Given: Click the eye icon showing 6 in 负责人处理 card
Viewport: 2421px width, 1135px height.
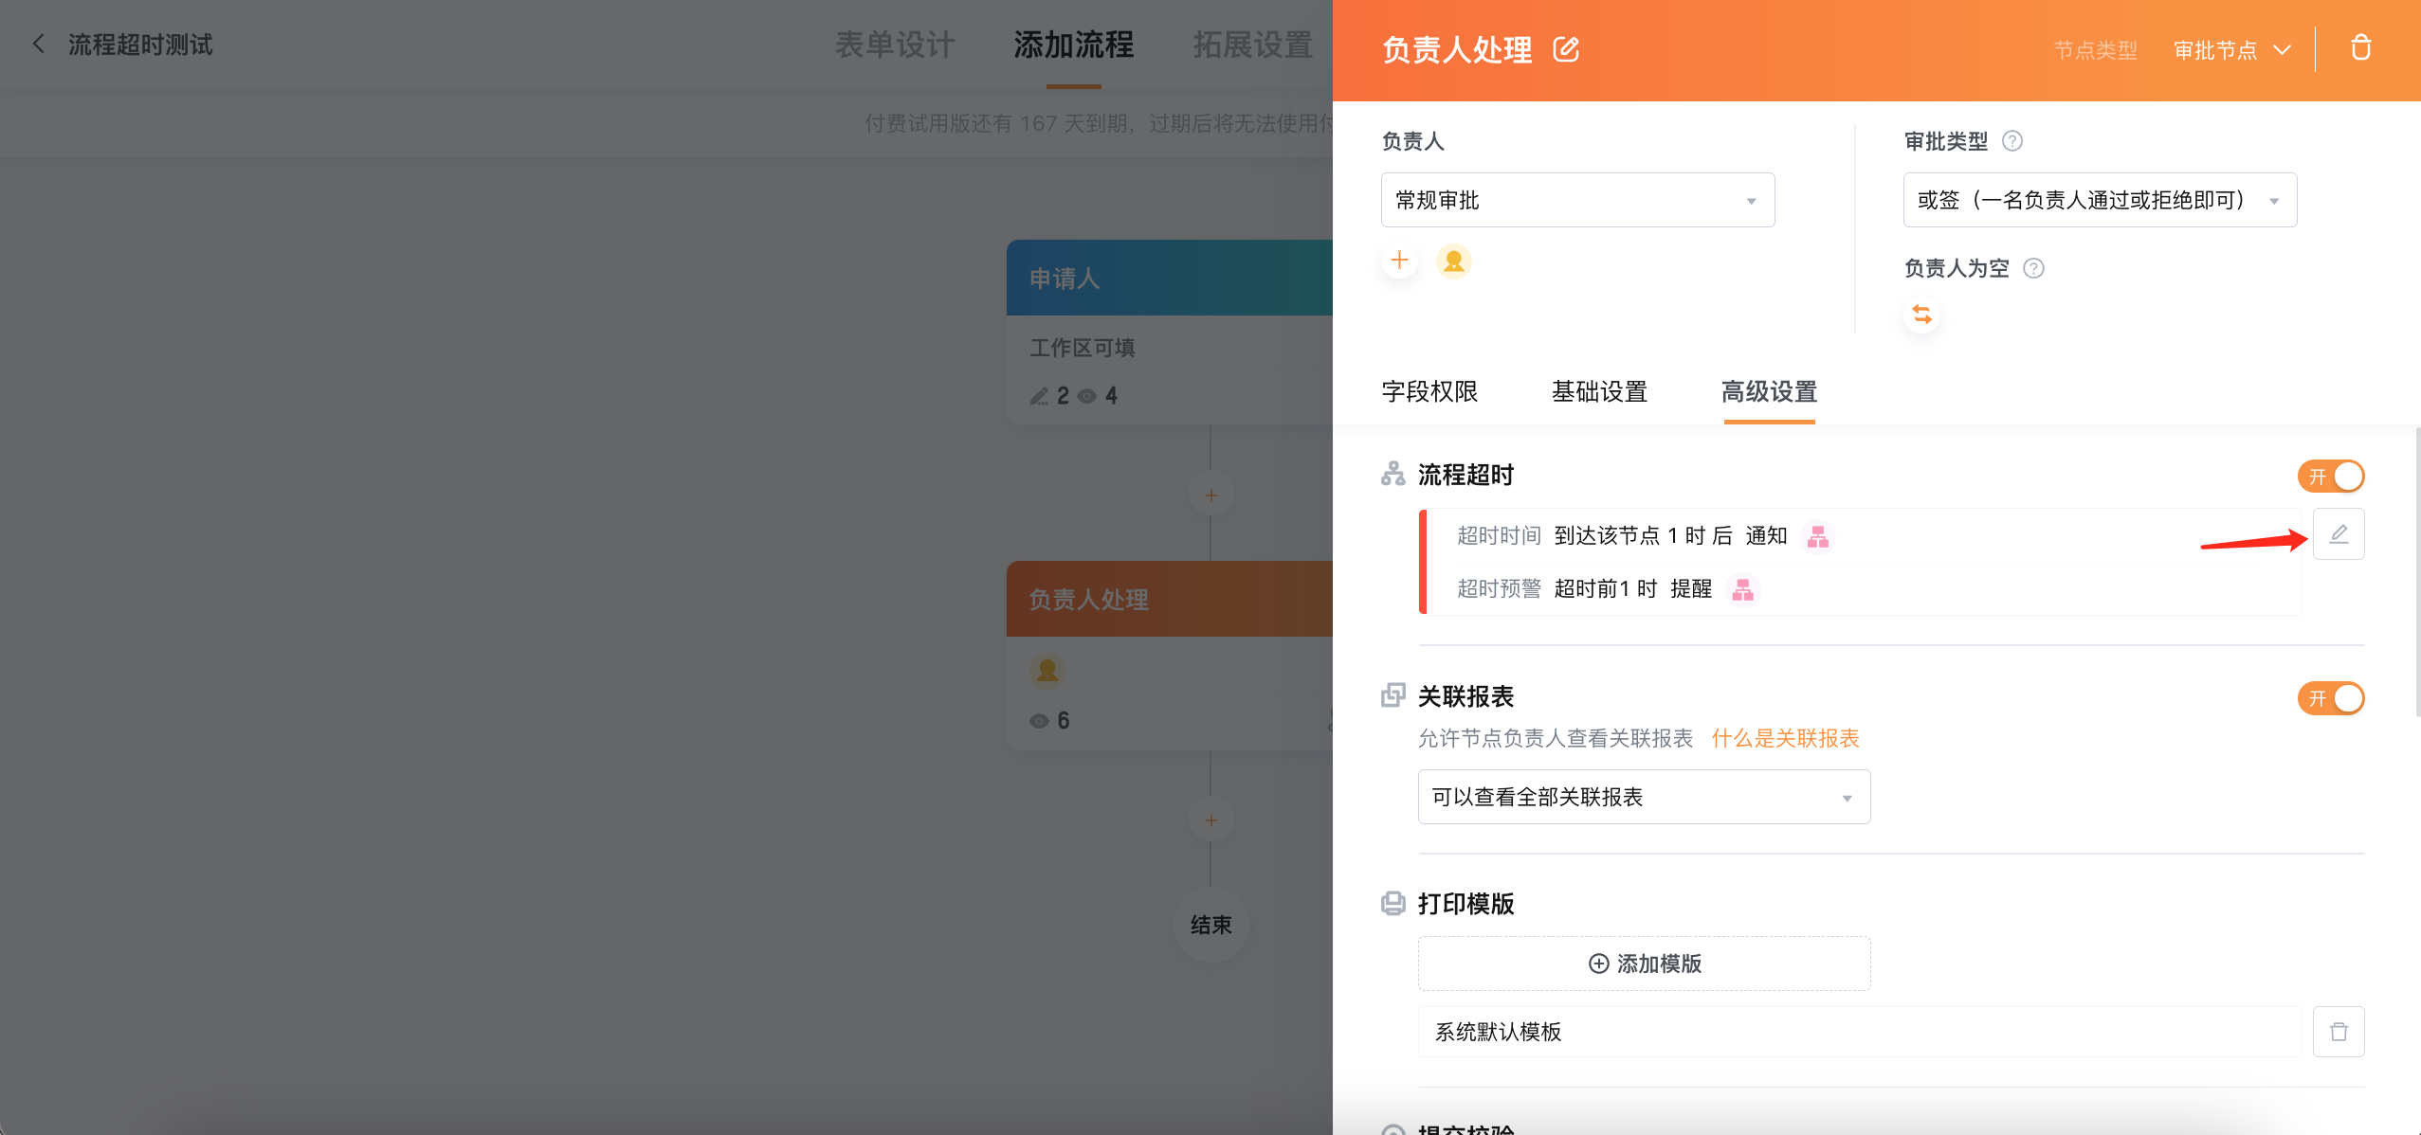Looking at the screenshot, I should pyautogui.click(x=1039, y=721).
